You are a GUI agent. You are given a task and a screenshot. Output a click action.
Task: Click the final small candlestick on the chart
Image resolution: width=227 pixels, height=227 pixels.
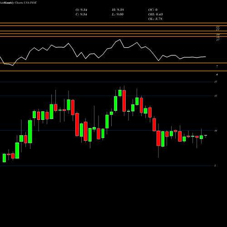(206, 136)
